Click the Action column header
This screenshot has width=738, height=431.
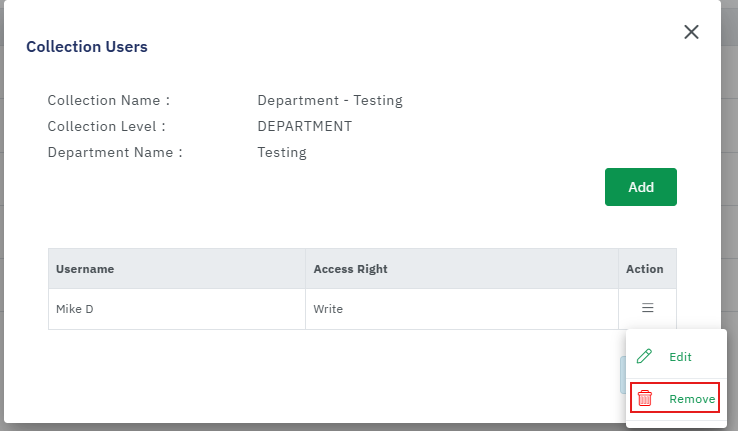click(x=644, y=269)
